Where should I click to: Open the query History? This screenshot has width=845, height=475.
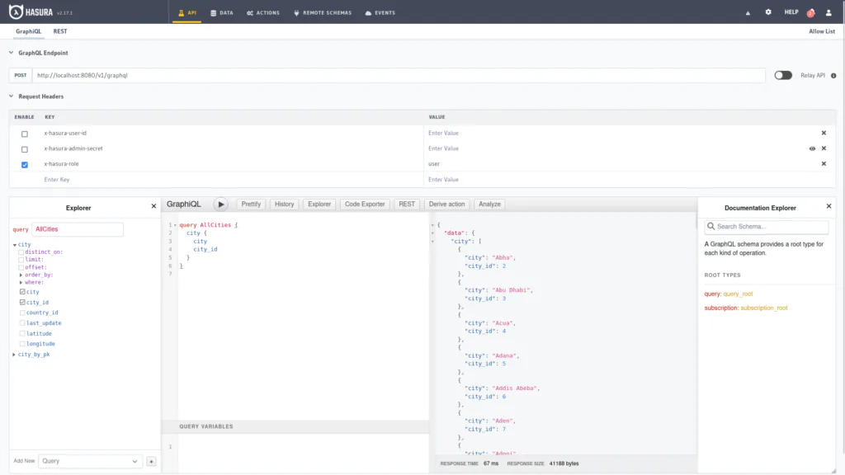tap(285, 205)
